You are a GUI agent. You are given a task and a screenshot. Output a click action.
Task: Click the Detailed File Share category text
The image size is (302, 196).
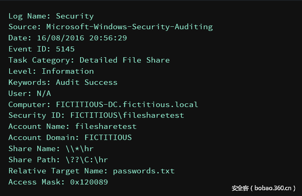pos(124,60)
